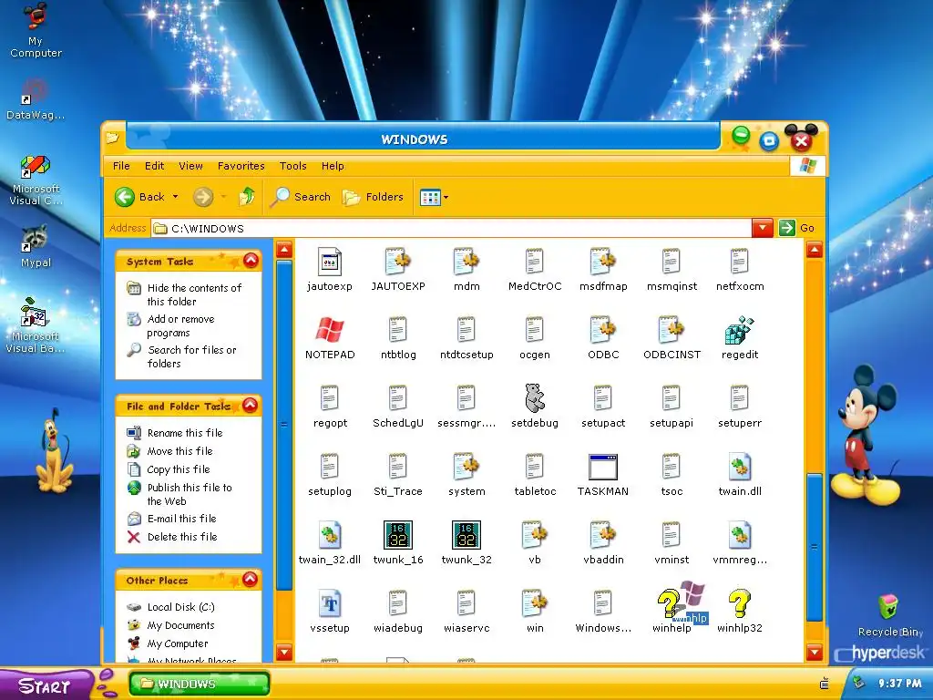This screenshot has width=933, height=700.
Task: Open the Favorites menu
Action: (x=241, y=166)
